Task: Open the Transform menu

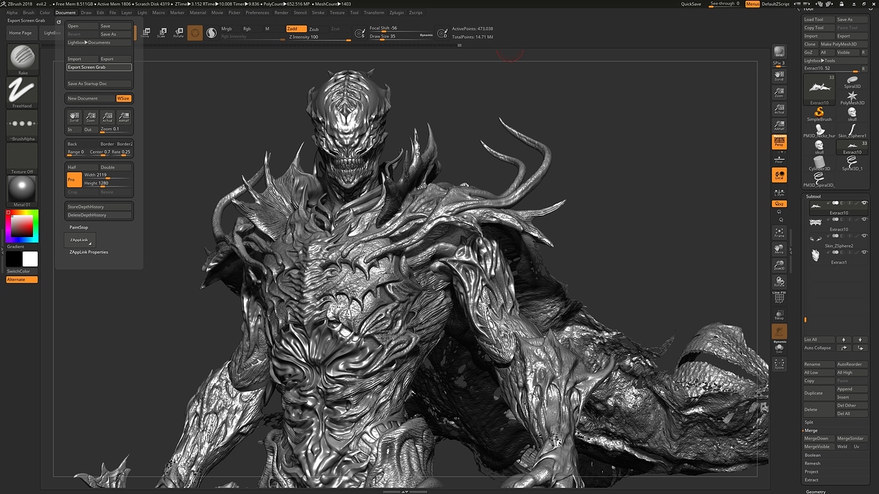Action: 374,12
